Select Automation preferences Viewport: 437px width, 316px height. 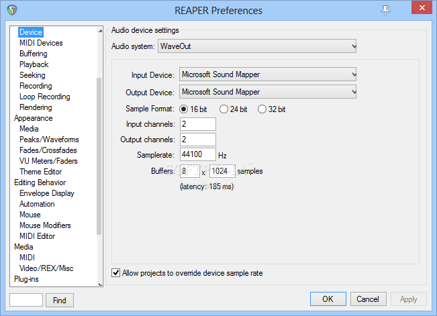pos(37,204)
